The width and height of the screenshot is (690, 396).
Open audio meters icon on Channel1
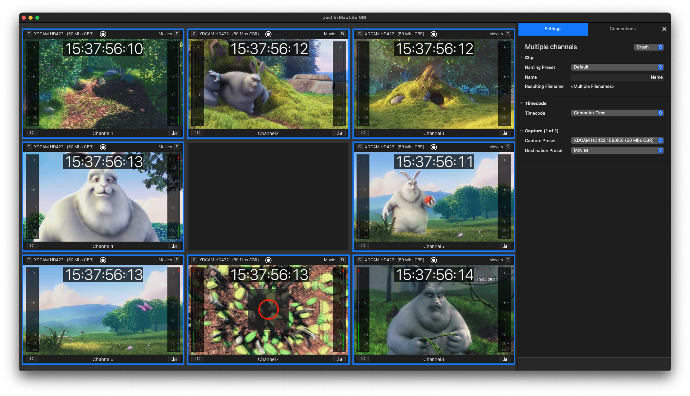pos(174,133)
